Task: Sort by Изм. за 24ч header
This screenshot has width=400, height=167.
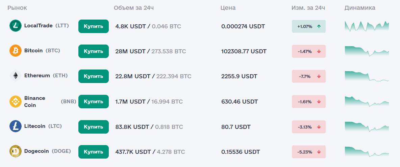Action: (x=308, y=8)
